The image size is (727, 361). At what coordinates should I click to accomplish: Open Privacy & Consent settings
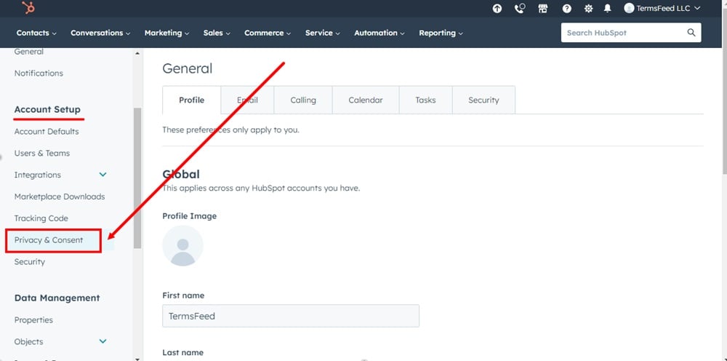tap(49, 240)
